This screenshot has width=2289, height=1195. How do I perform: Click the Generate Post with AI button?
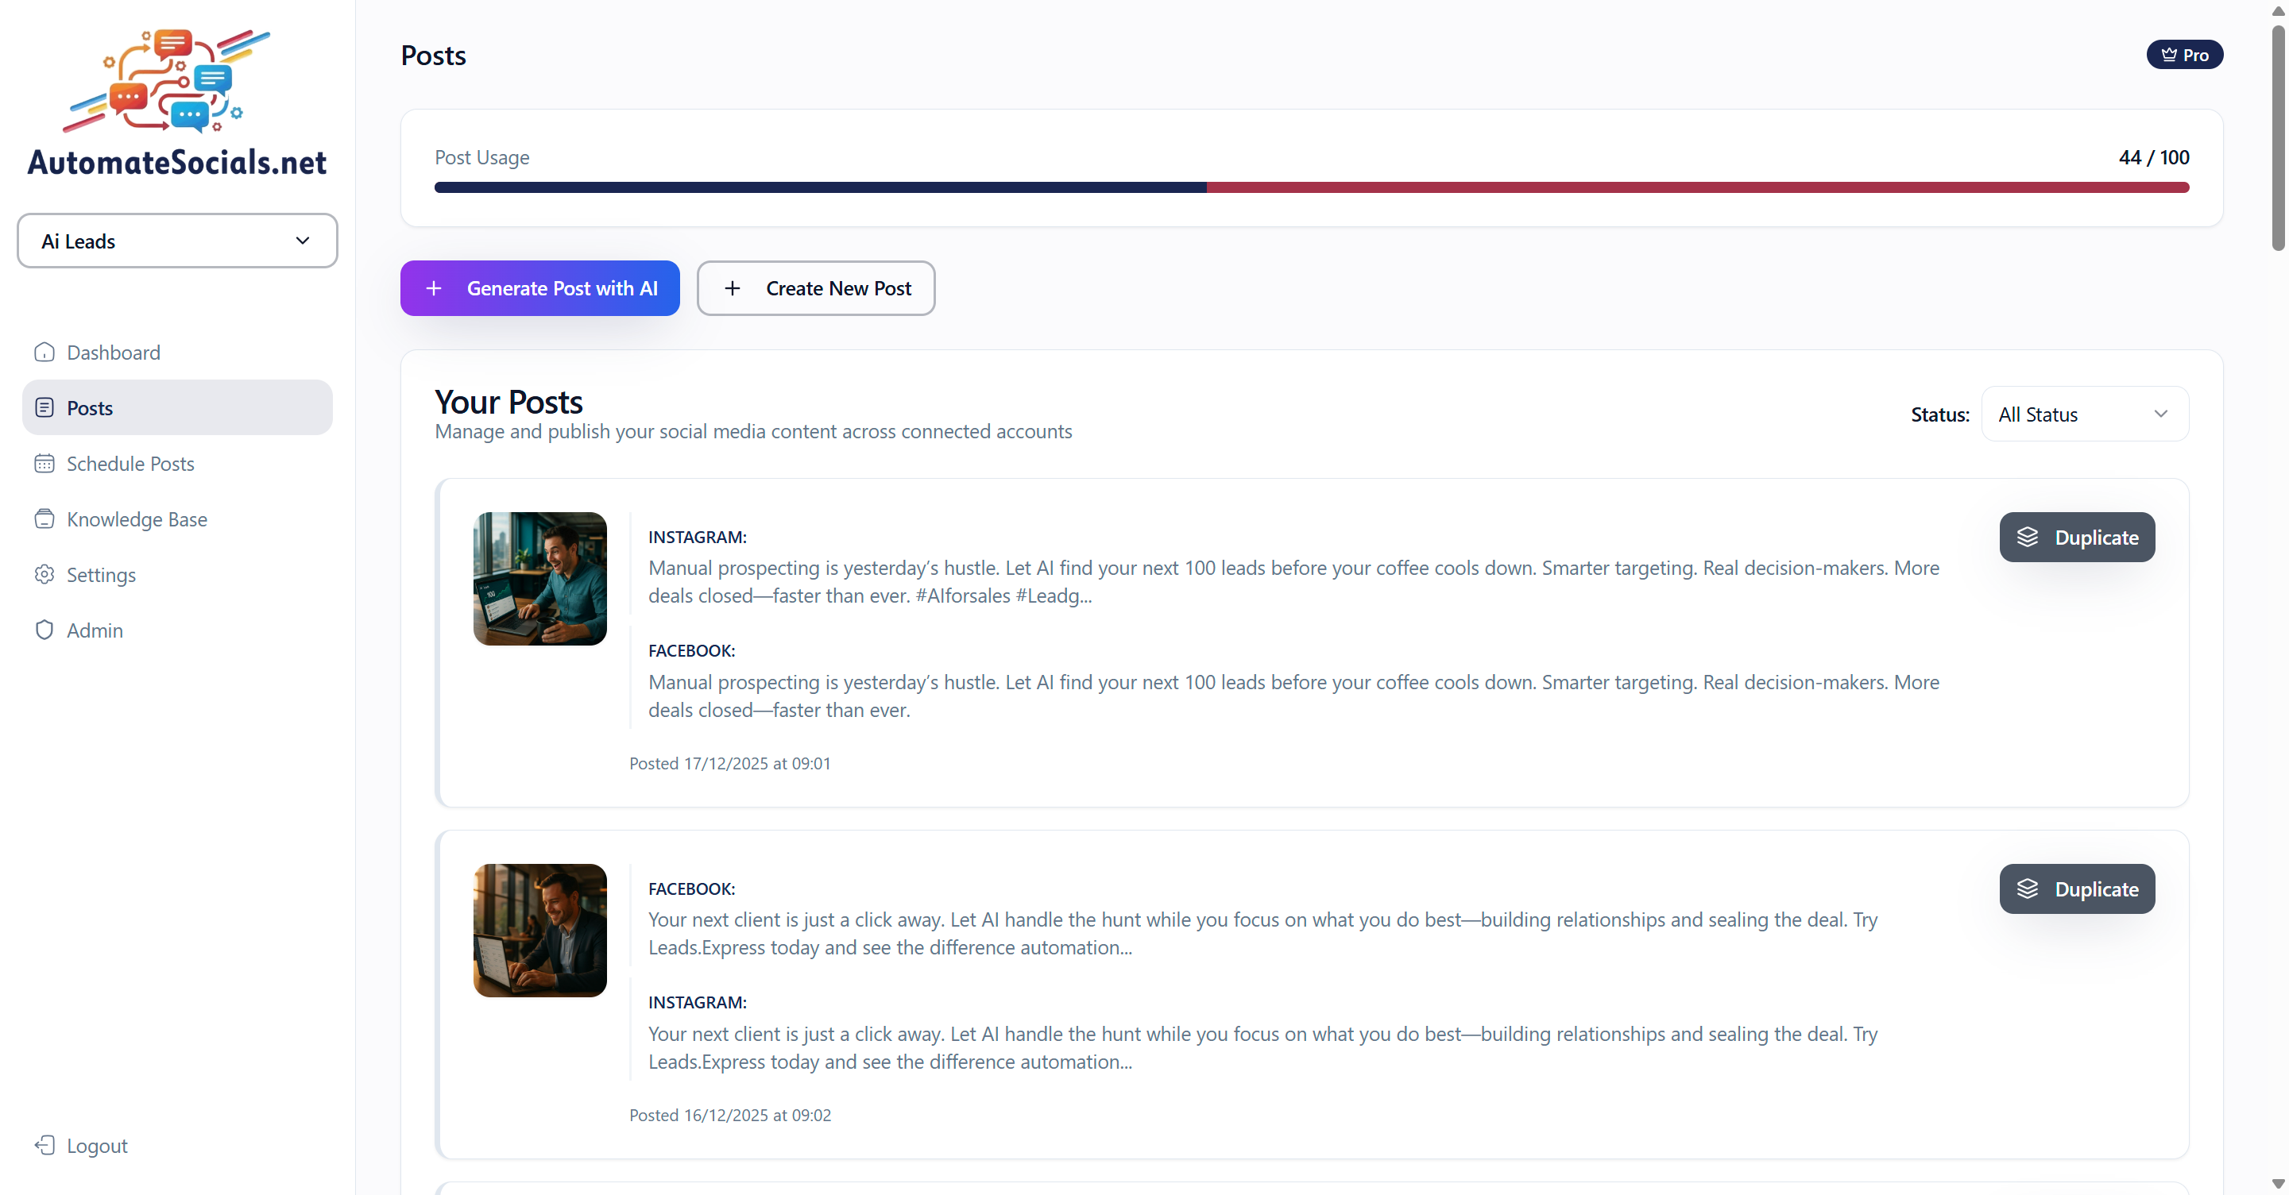pos(539,287)
